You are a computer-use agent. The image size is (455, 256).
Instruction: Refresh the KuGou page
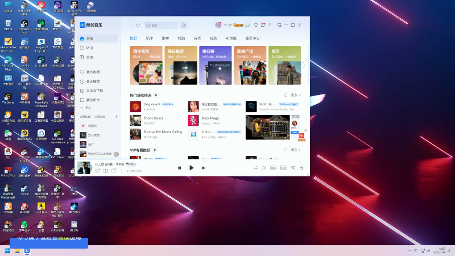[x=138, y=25]
